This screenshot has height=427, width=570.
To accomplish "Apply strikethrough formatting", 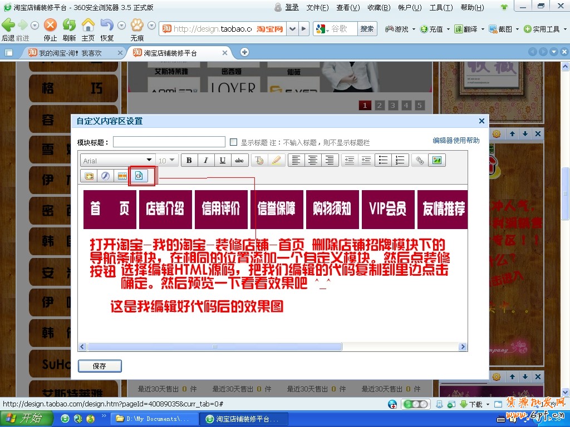I will [239, 160].
